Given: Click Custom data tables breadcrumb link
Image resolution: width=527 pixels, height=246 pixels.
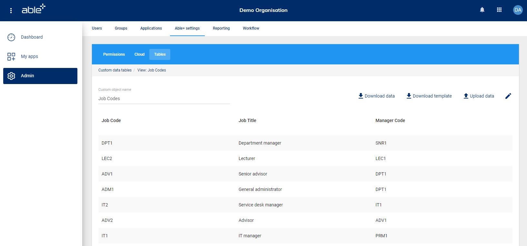Looking at the screenshot, I should (115, 70).
